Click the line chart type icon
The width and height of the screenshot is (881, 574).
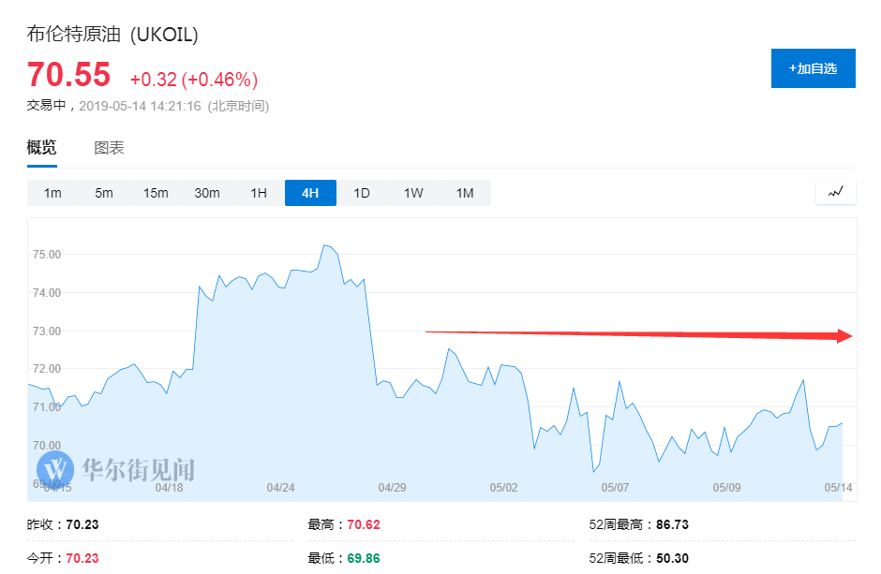click(836, 193)
